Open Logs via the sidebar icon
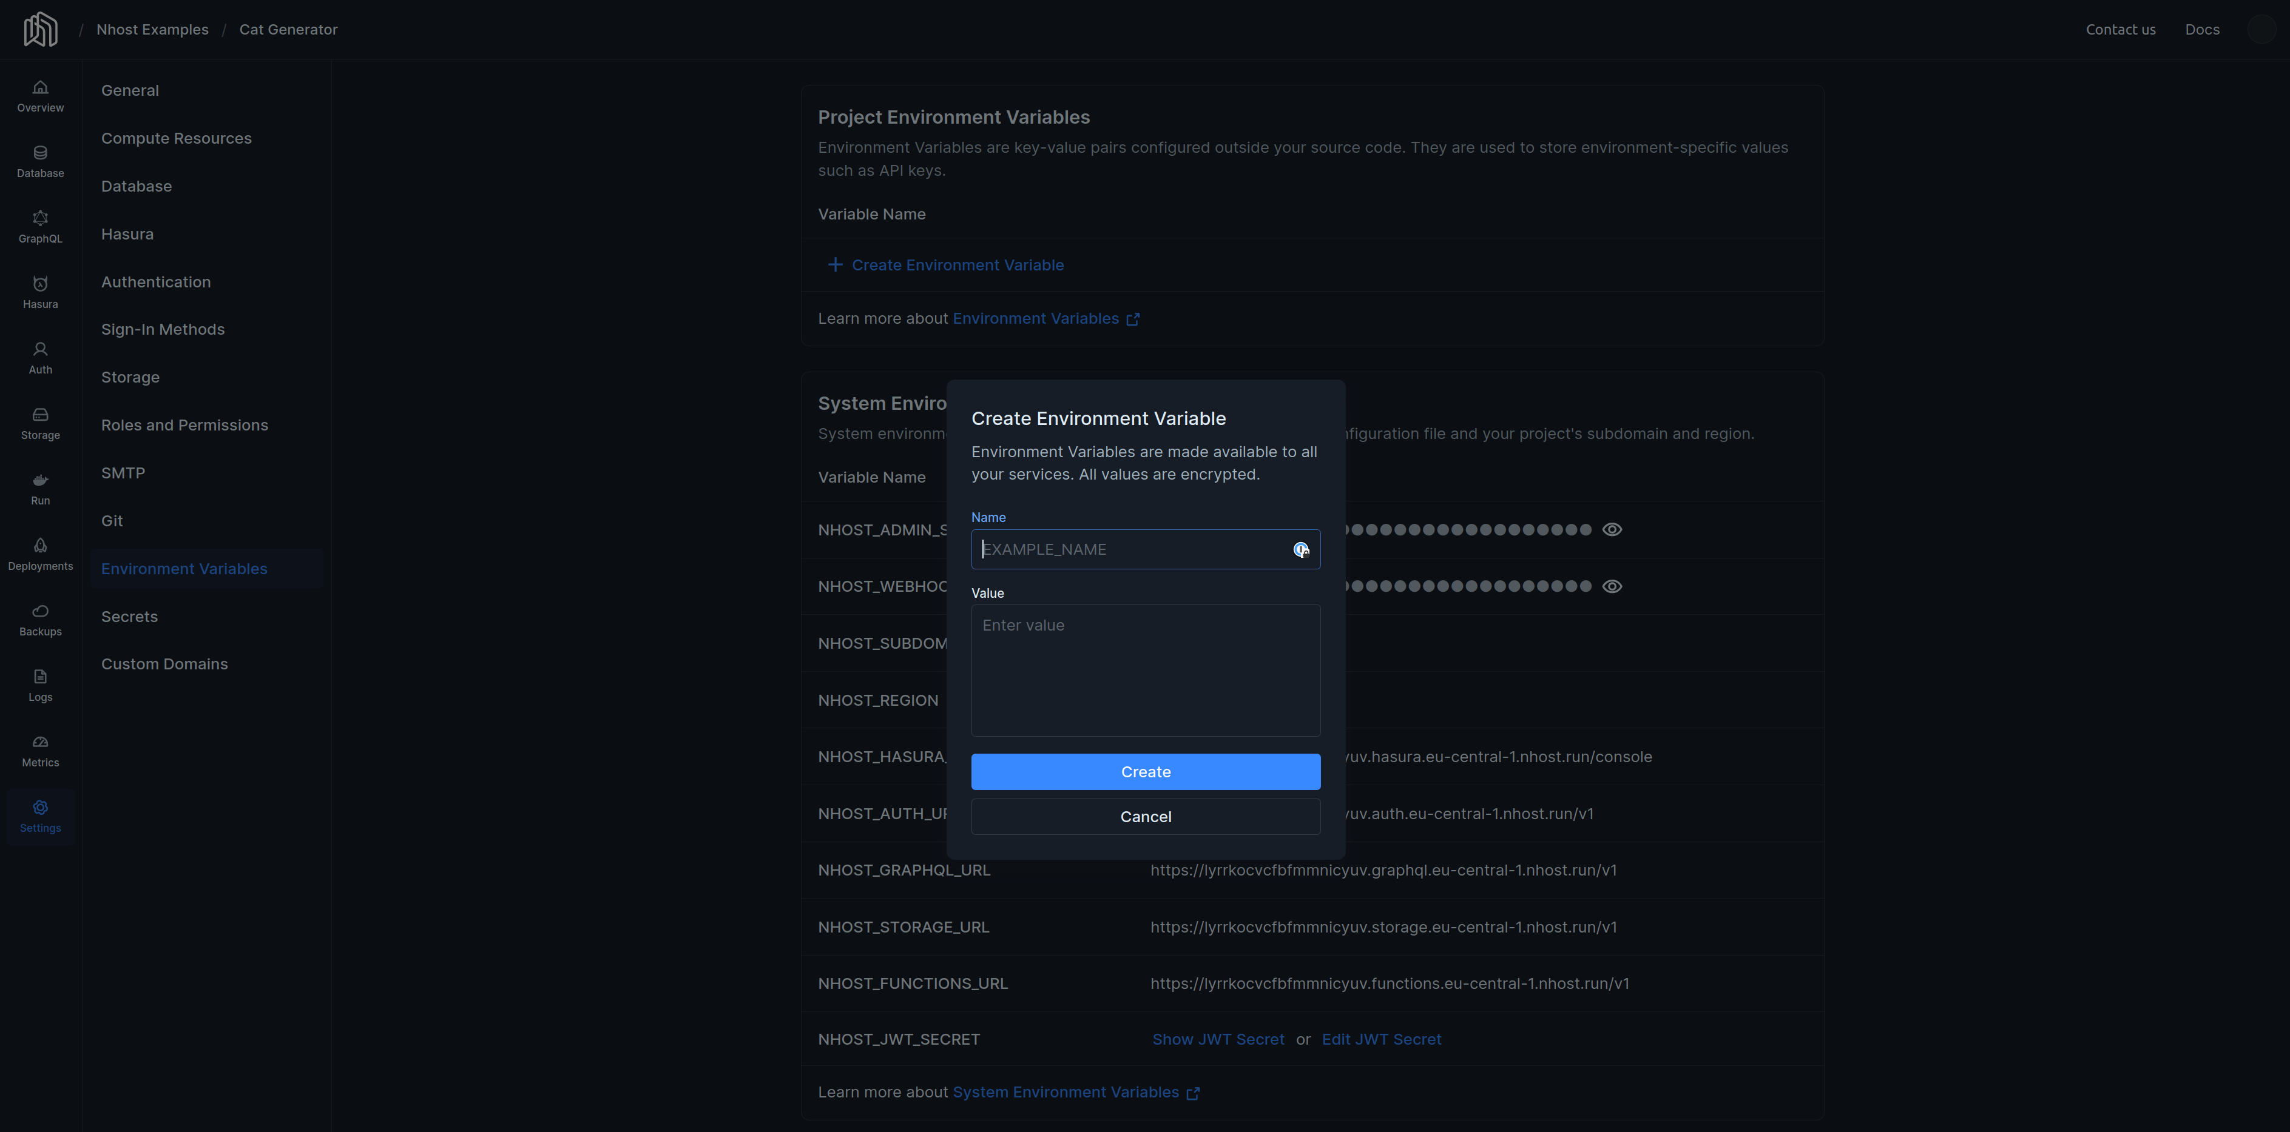 (x=40, y=683)
